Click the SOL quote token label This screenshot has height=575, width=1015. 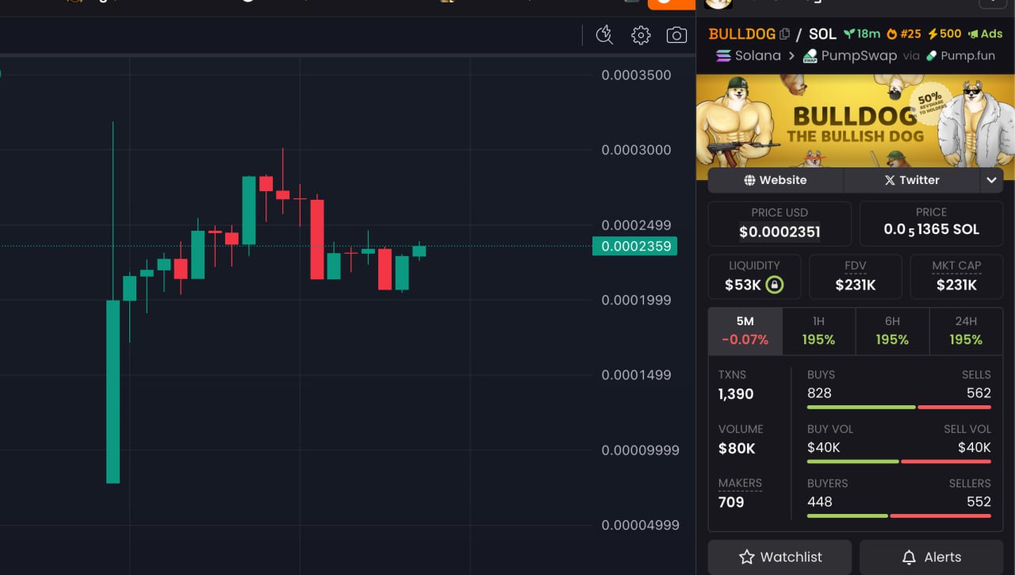822,34
